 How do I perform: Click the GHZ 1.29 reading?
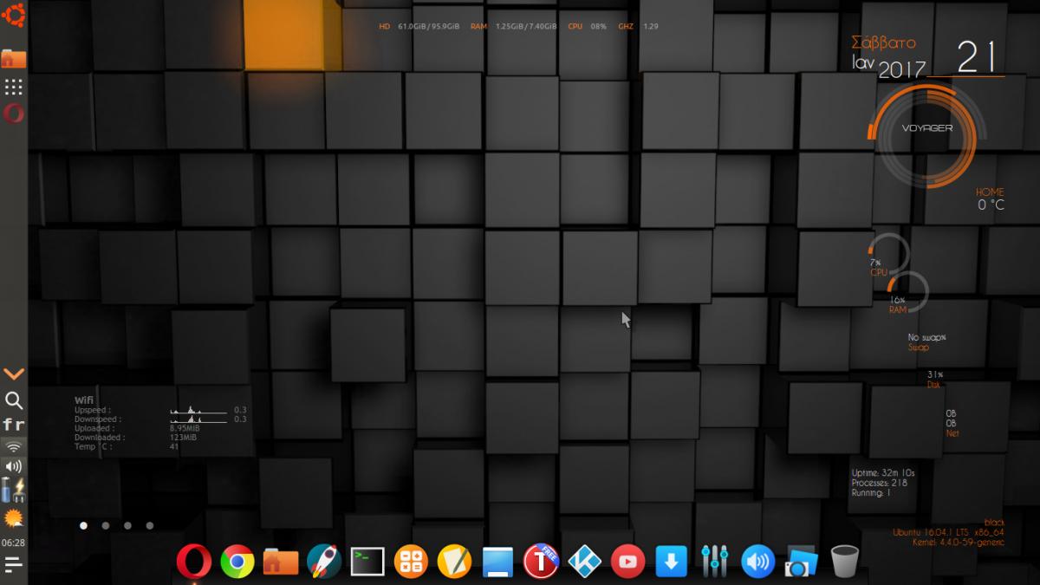tap(638, 27)
